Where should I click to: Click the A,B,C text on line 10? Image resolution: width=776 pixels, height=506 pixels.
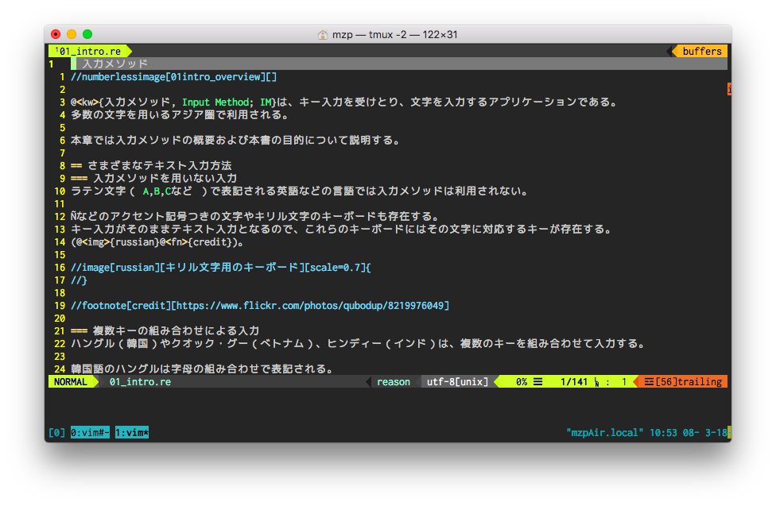(x=157, y=191)
